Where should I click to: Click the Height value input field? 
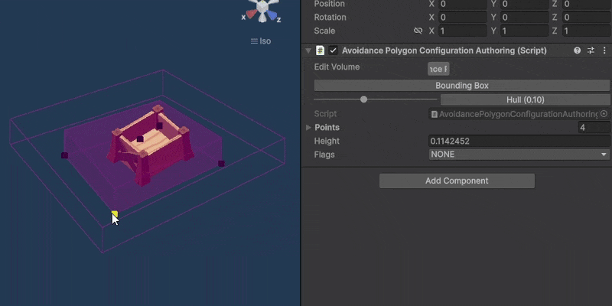point(519,141)
